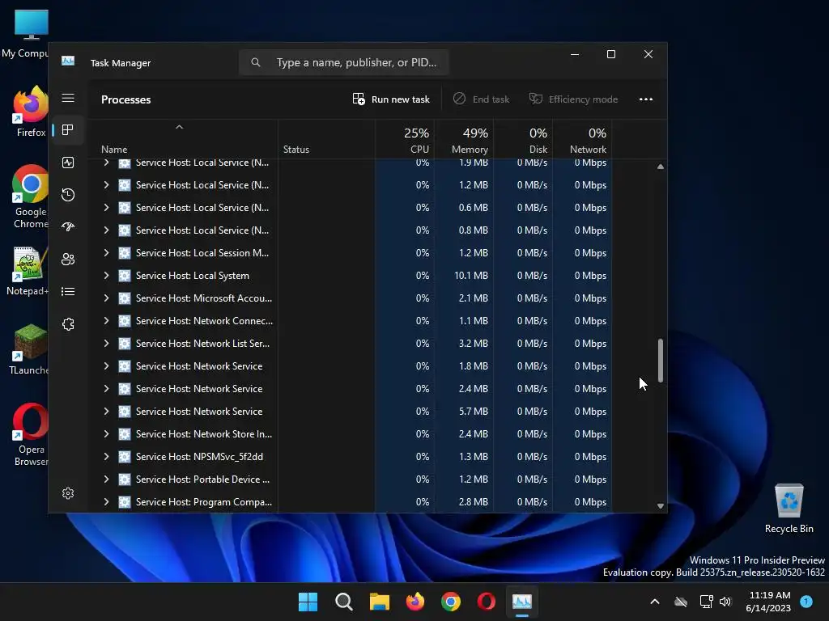This screenshot has width=829, height=621.
Task: Select Service Host: NPSMSvc_5f2dd process name
Action: point(199,457)
